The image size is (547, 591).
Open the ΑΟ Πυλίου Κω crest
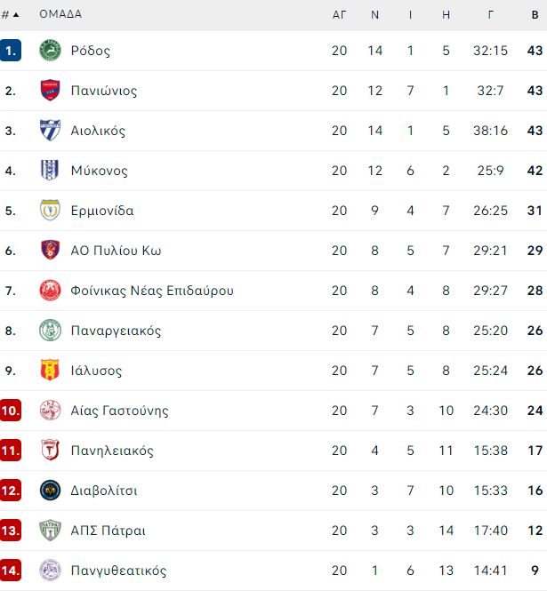50,250
